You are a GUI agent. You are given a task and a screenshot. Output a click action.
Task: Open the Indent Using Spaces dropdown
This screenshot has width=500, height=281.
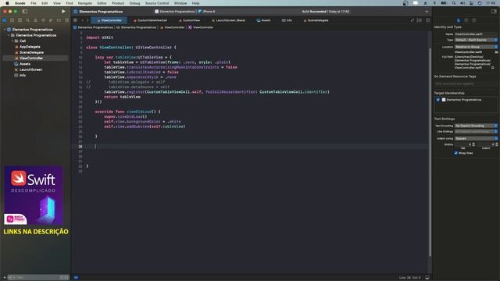point(476,139)
